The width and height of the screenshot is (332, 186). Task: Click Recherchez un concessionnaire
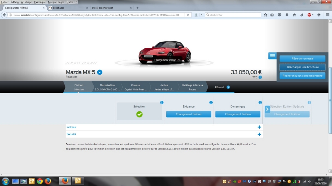tap(302, 76)
